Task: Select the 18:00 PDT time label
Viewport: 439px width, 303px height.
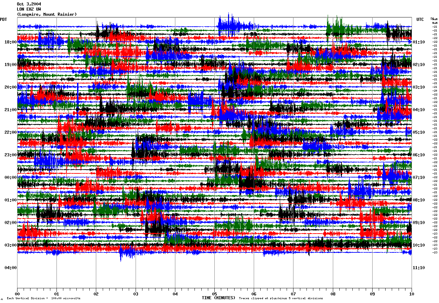Action: pyautogui.click(x=10, y=42)
